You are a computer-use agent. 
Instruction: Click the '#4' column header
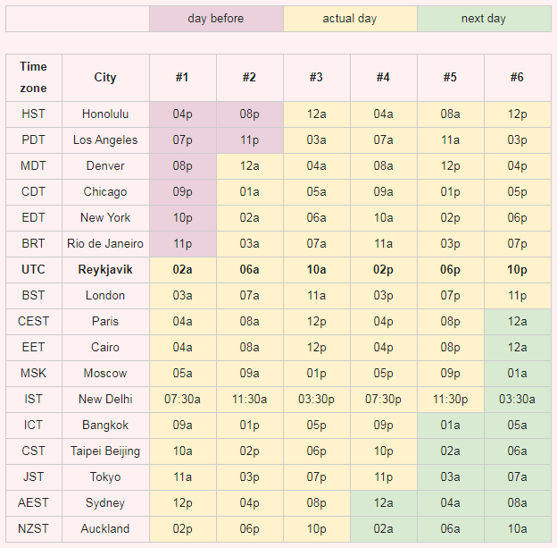384,78
